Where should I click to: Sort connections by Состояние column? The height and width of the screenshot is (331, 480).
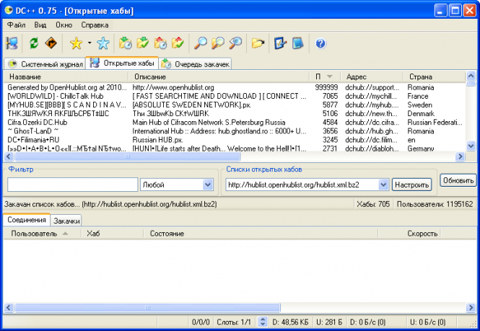(261, 234)
